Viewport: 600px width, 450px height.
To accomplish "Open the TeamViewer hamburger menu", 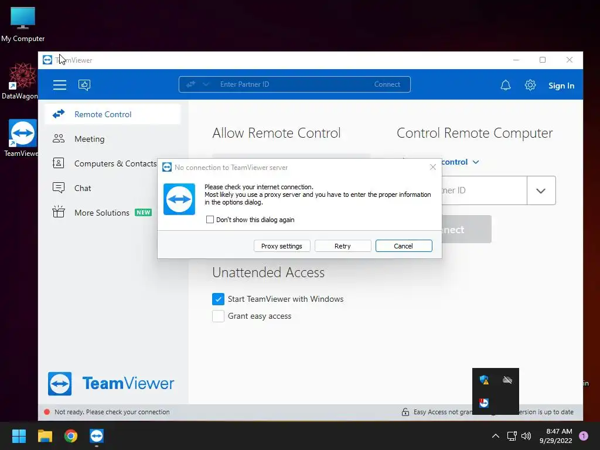I will (60, 84).
